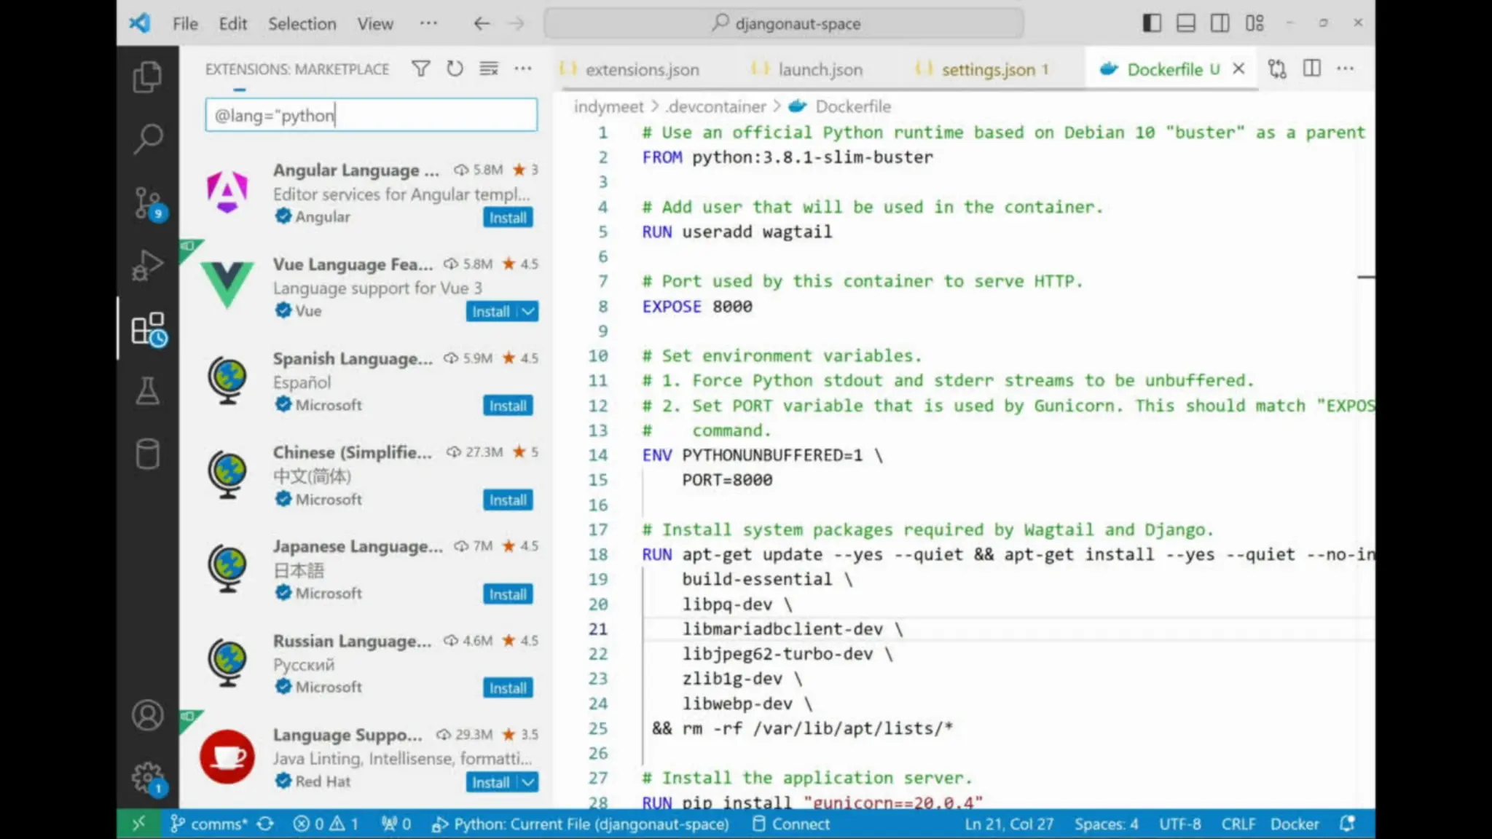Toggle secondary side bar layout icon

click(1220, 23)
